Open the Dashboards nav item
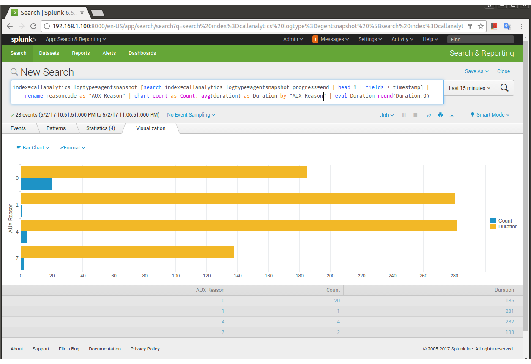Screen dimensions: 531x364 click(x=142, y=53)
